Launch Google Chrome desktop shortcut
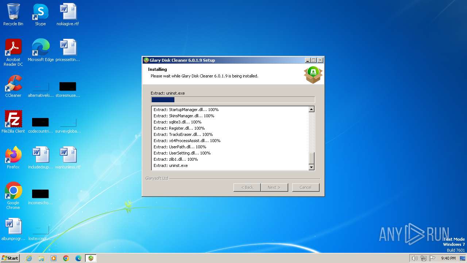Screen dimensions: 467x263 13,195
